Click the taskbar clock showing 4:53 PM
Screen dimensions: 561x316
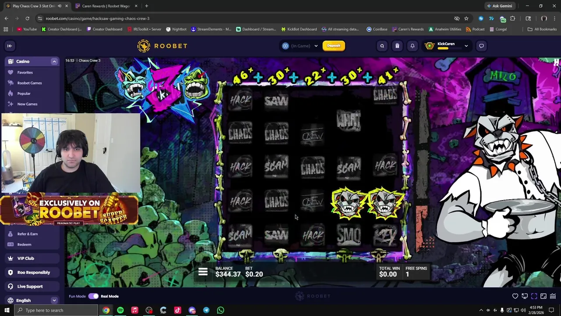tap(536, 310)
